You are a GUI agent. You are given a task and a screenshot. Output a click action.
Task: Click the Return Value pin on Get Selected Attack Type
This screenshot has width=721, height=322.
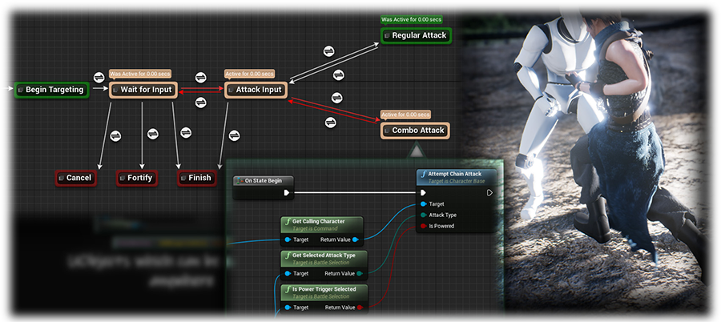[360, 274]
